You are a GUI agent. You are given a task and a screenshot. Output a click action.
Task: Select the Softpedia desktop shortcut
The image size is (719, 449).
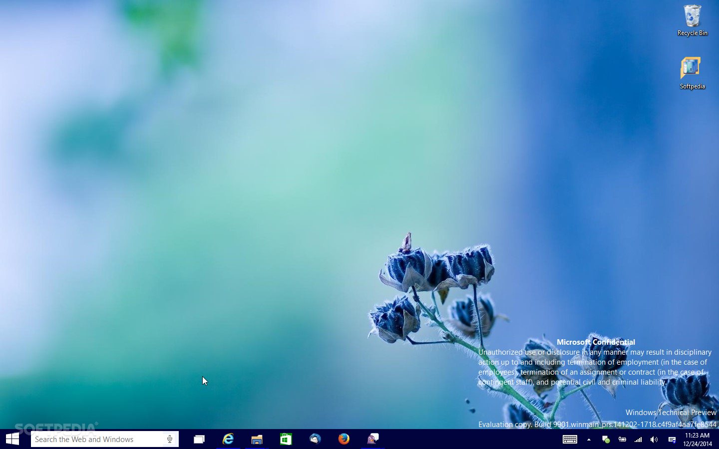[692, 73]
